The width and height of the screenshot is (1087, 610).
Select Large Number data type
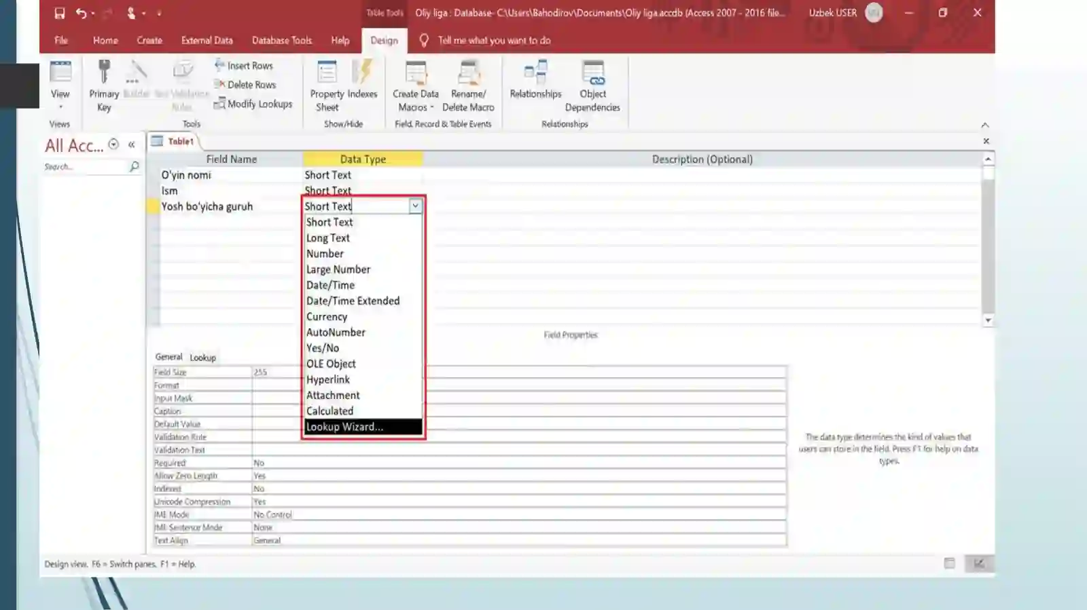(363, 269)
